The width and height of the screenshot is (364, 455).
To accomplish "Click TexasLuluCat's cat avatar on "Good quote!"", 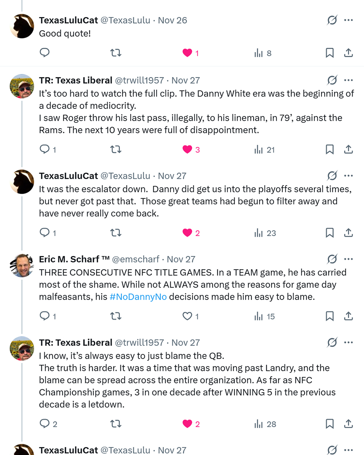I will (22, 26).
